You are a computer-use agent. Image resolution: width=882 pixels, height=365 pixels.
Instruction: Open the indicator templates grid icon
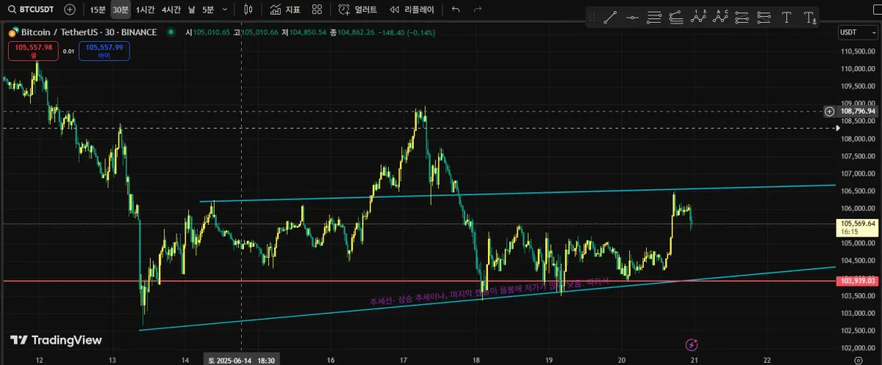point(317,10)
